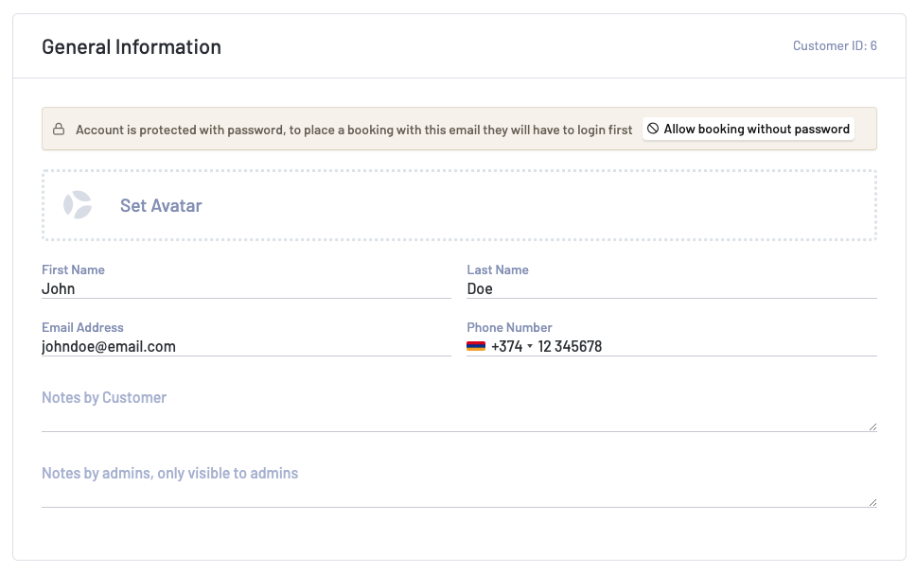The width and height of the screenshot is (916, 573).
Task: Click the General Information heading
Action: (132, 46)
